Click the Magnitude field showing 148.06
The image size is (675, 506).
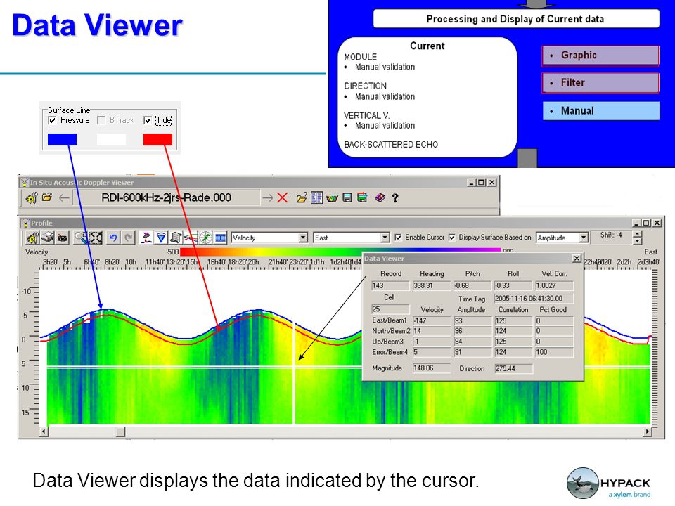[x=431, y=368]
